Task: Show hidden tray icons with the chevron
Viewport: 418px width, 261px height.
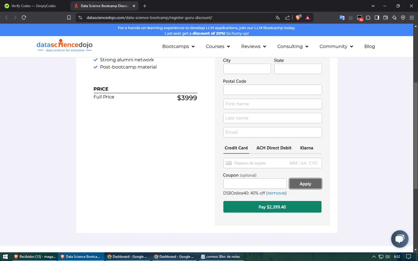Action: 374,257
